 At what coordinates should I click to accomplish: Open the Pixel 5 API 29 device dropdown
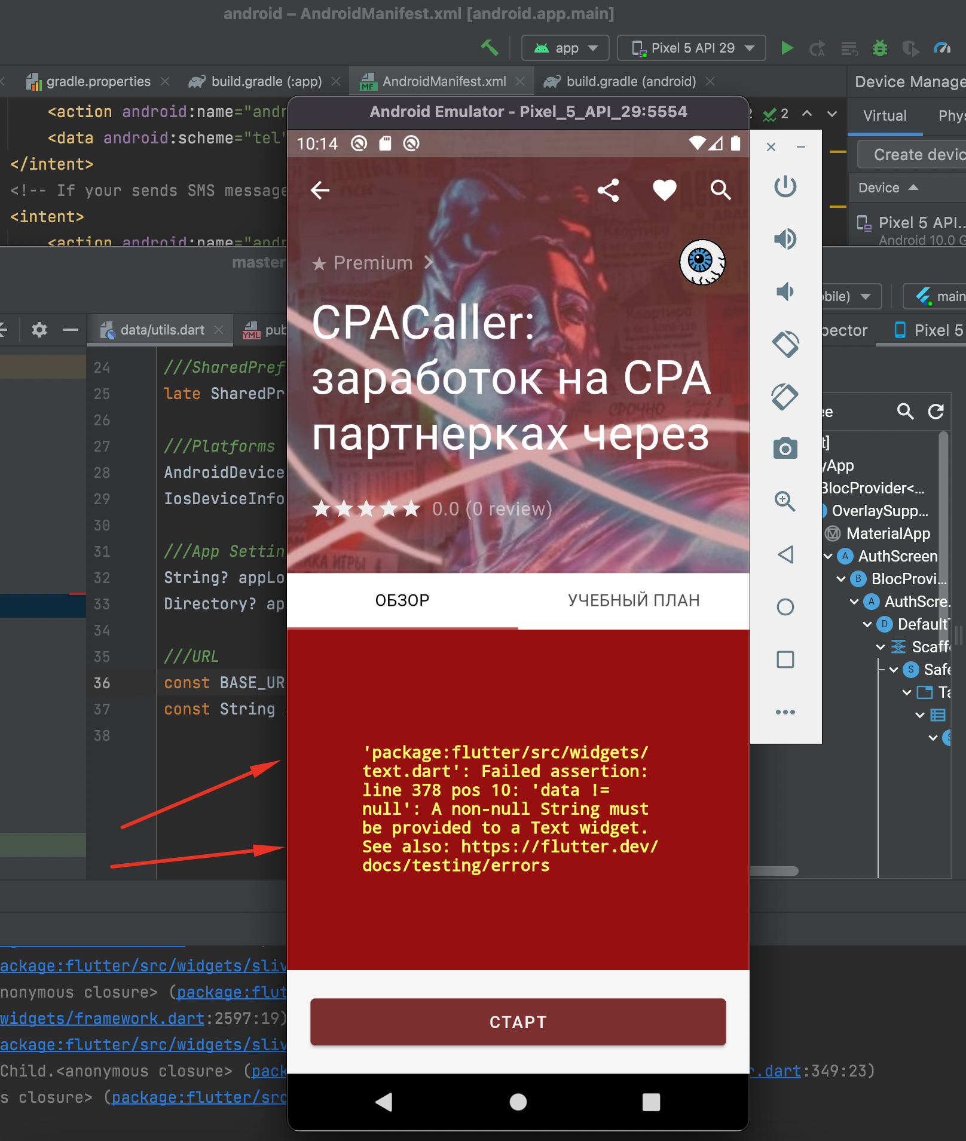tap(692, 48)
